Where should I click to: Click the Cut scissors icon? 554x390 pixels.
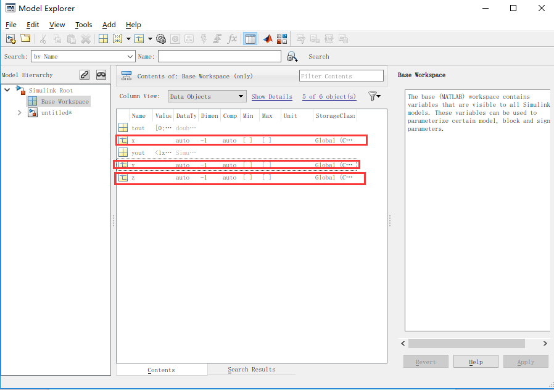(x=43, y=39)
